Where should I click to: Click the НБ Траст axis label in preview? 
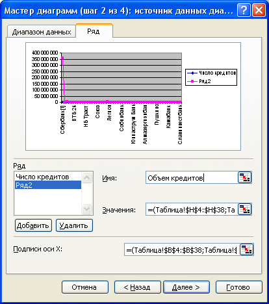pos(86,116)
